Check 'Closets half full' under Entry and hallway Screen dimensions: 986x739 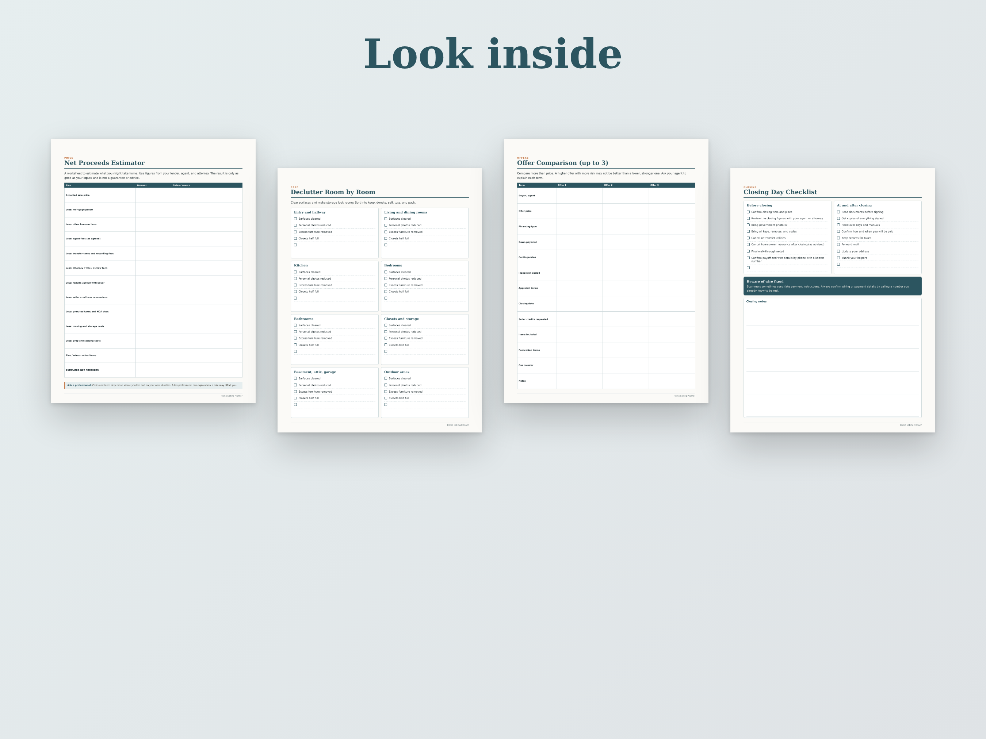pos(295,238)
